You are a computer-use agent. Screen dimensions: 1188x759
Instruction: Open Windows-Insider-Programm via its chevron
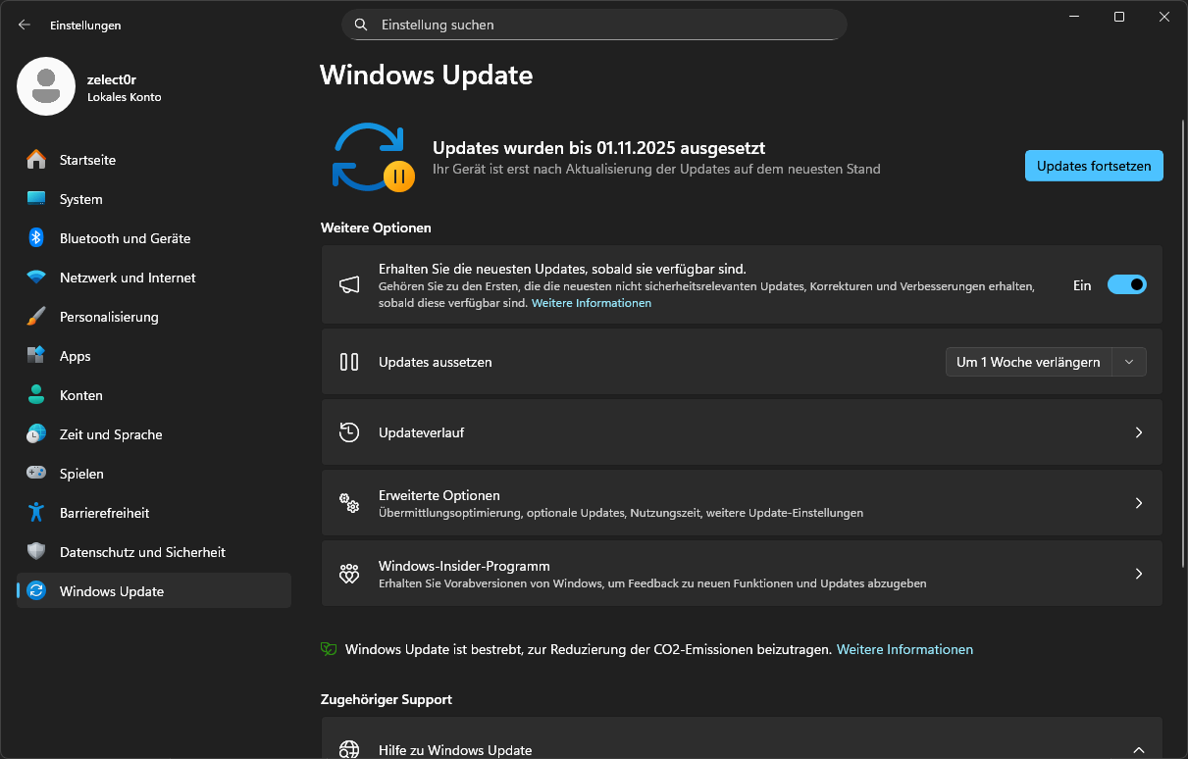click(x=1139, y=574)
